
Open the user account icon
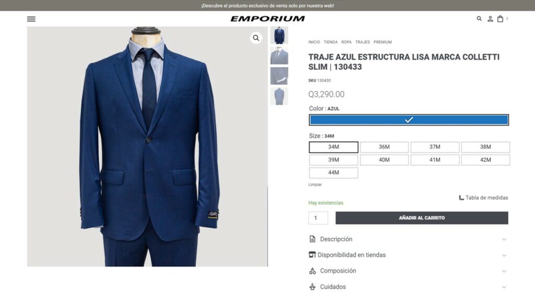coord(490,19)
